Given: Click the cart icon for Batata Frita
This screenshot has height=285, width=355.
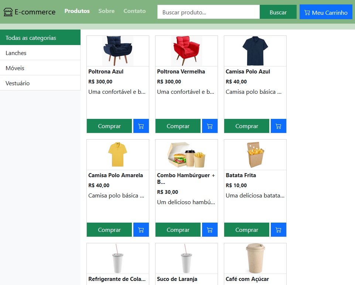Looking at the screenshot, I should pyautogui.click(x=278, y=229).
